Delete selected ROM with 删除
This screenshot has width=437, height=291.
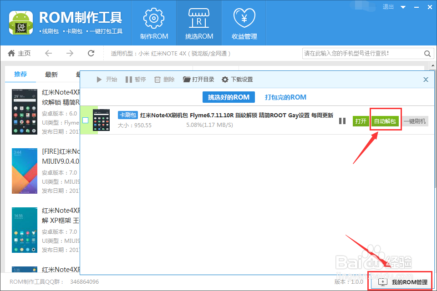(164, 80)
